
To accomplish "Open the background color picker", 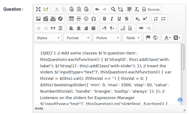I will click(177, 38).
